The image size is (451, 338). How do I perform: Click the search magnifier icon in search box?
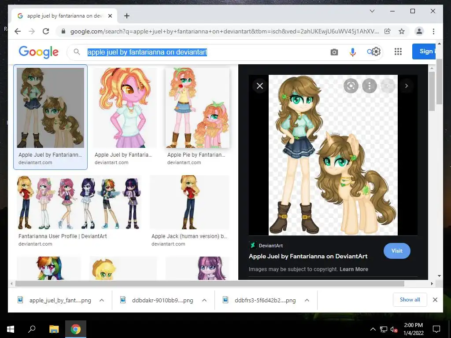click(77, 52)
